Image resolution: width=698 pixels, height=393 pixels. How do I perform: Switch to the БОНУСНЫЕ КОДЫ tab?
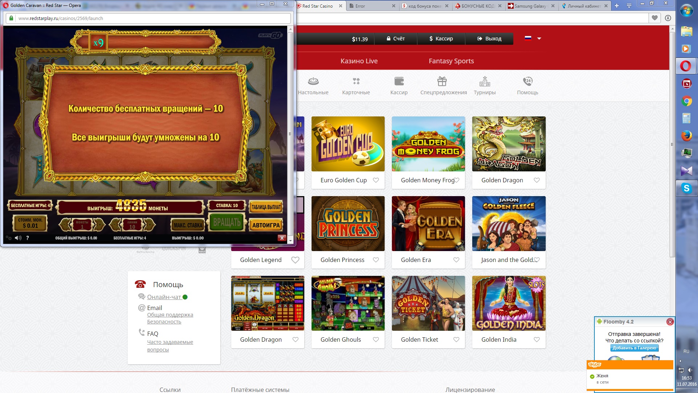(478, 6)
